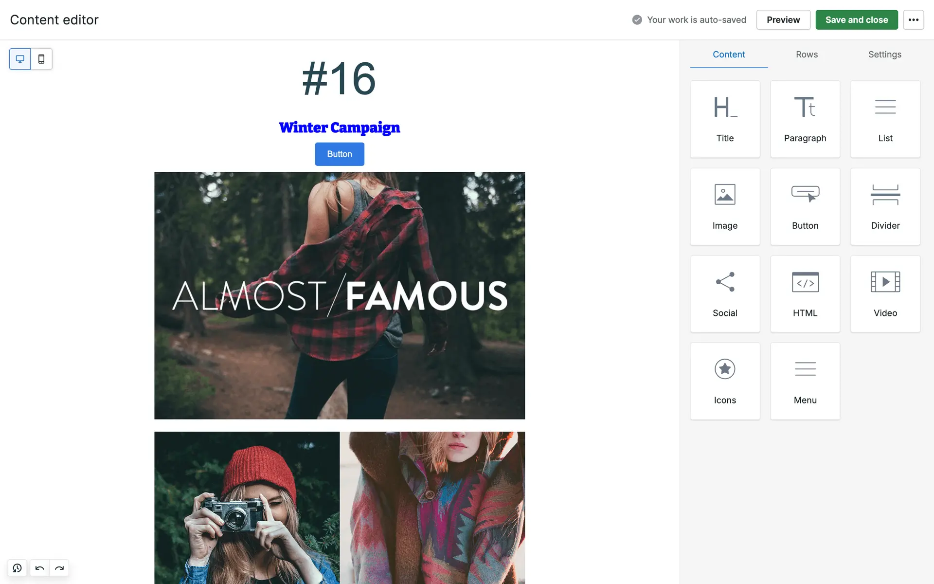934x584 pixels.
Task: Open the Rows tab
Action: [807, 55]
